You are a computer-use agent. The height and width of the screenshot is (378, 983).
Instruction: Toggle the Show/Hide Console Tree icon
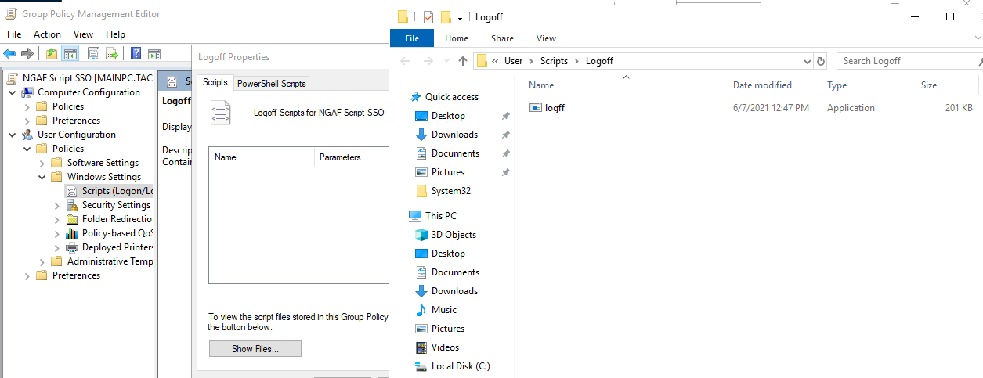pyautogui.click(x=70, y=54)
